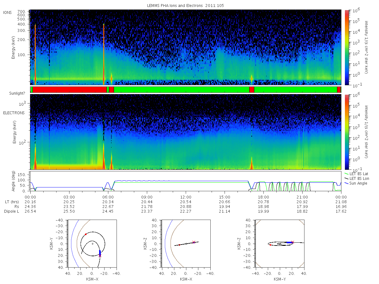Image resolution: width=379 pixels, height=284 pixels.
Task: Click the IONS panel label
Action: tap(8, 13)
